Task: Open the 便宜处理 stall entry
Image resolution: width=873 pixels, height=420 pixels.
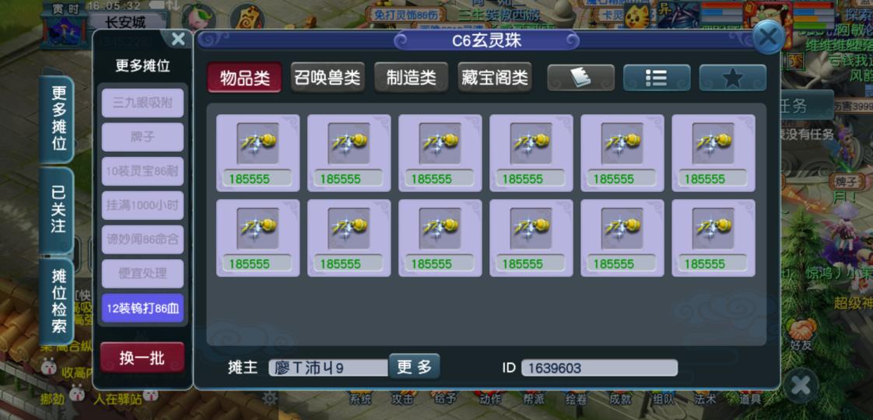Action: 142,274
